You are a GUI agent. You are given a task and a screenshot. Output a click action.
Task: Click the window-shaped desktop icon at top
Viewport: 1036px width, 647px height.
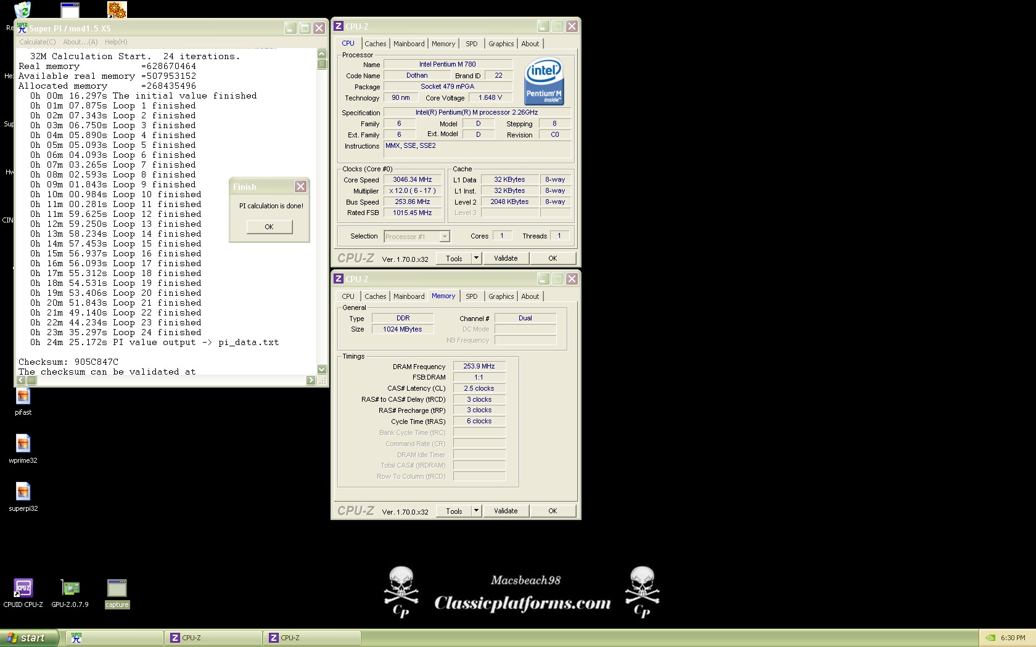click(x=70, y=9)
